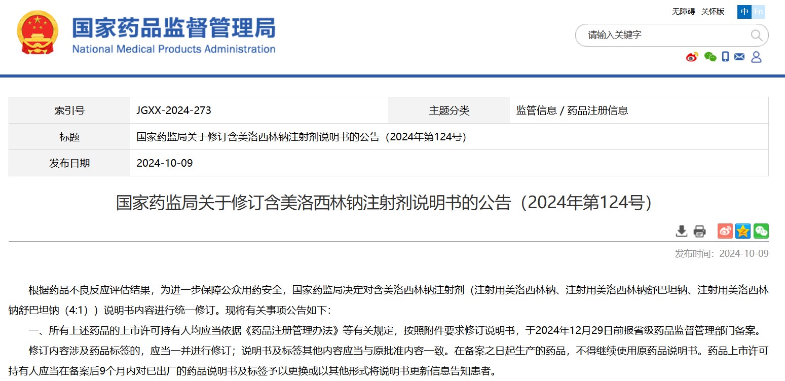785x381 pixels.
Task: Share article to Weibo
Action: pyautogui.click(x=725, y=231)
